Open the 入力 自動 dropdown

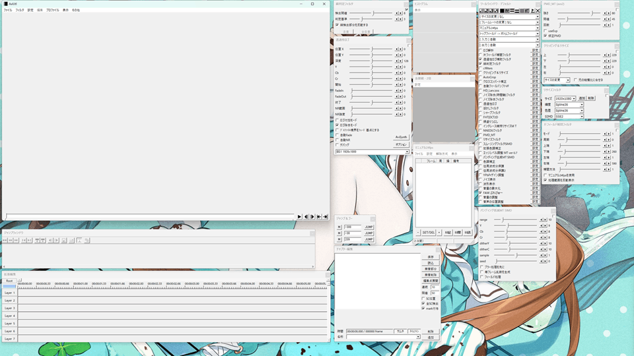(509, 39)
